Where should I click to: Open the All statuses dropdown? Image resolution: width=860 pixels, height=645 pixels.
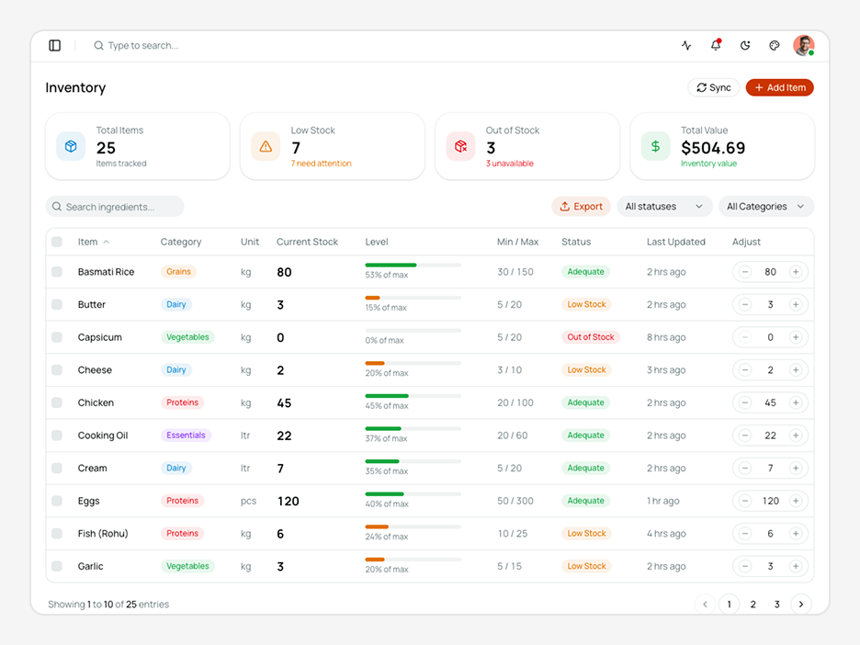tap(664, 207)
